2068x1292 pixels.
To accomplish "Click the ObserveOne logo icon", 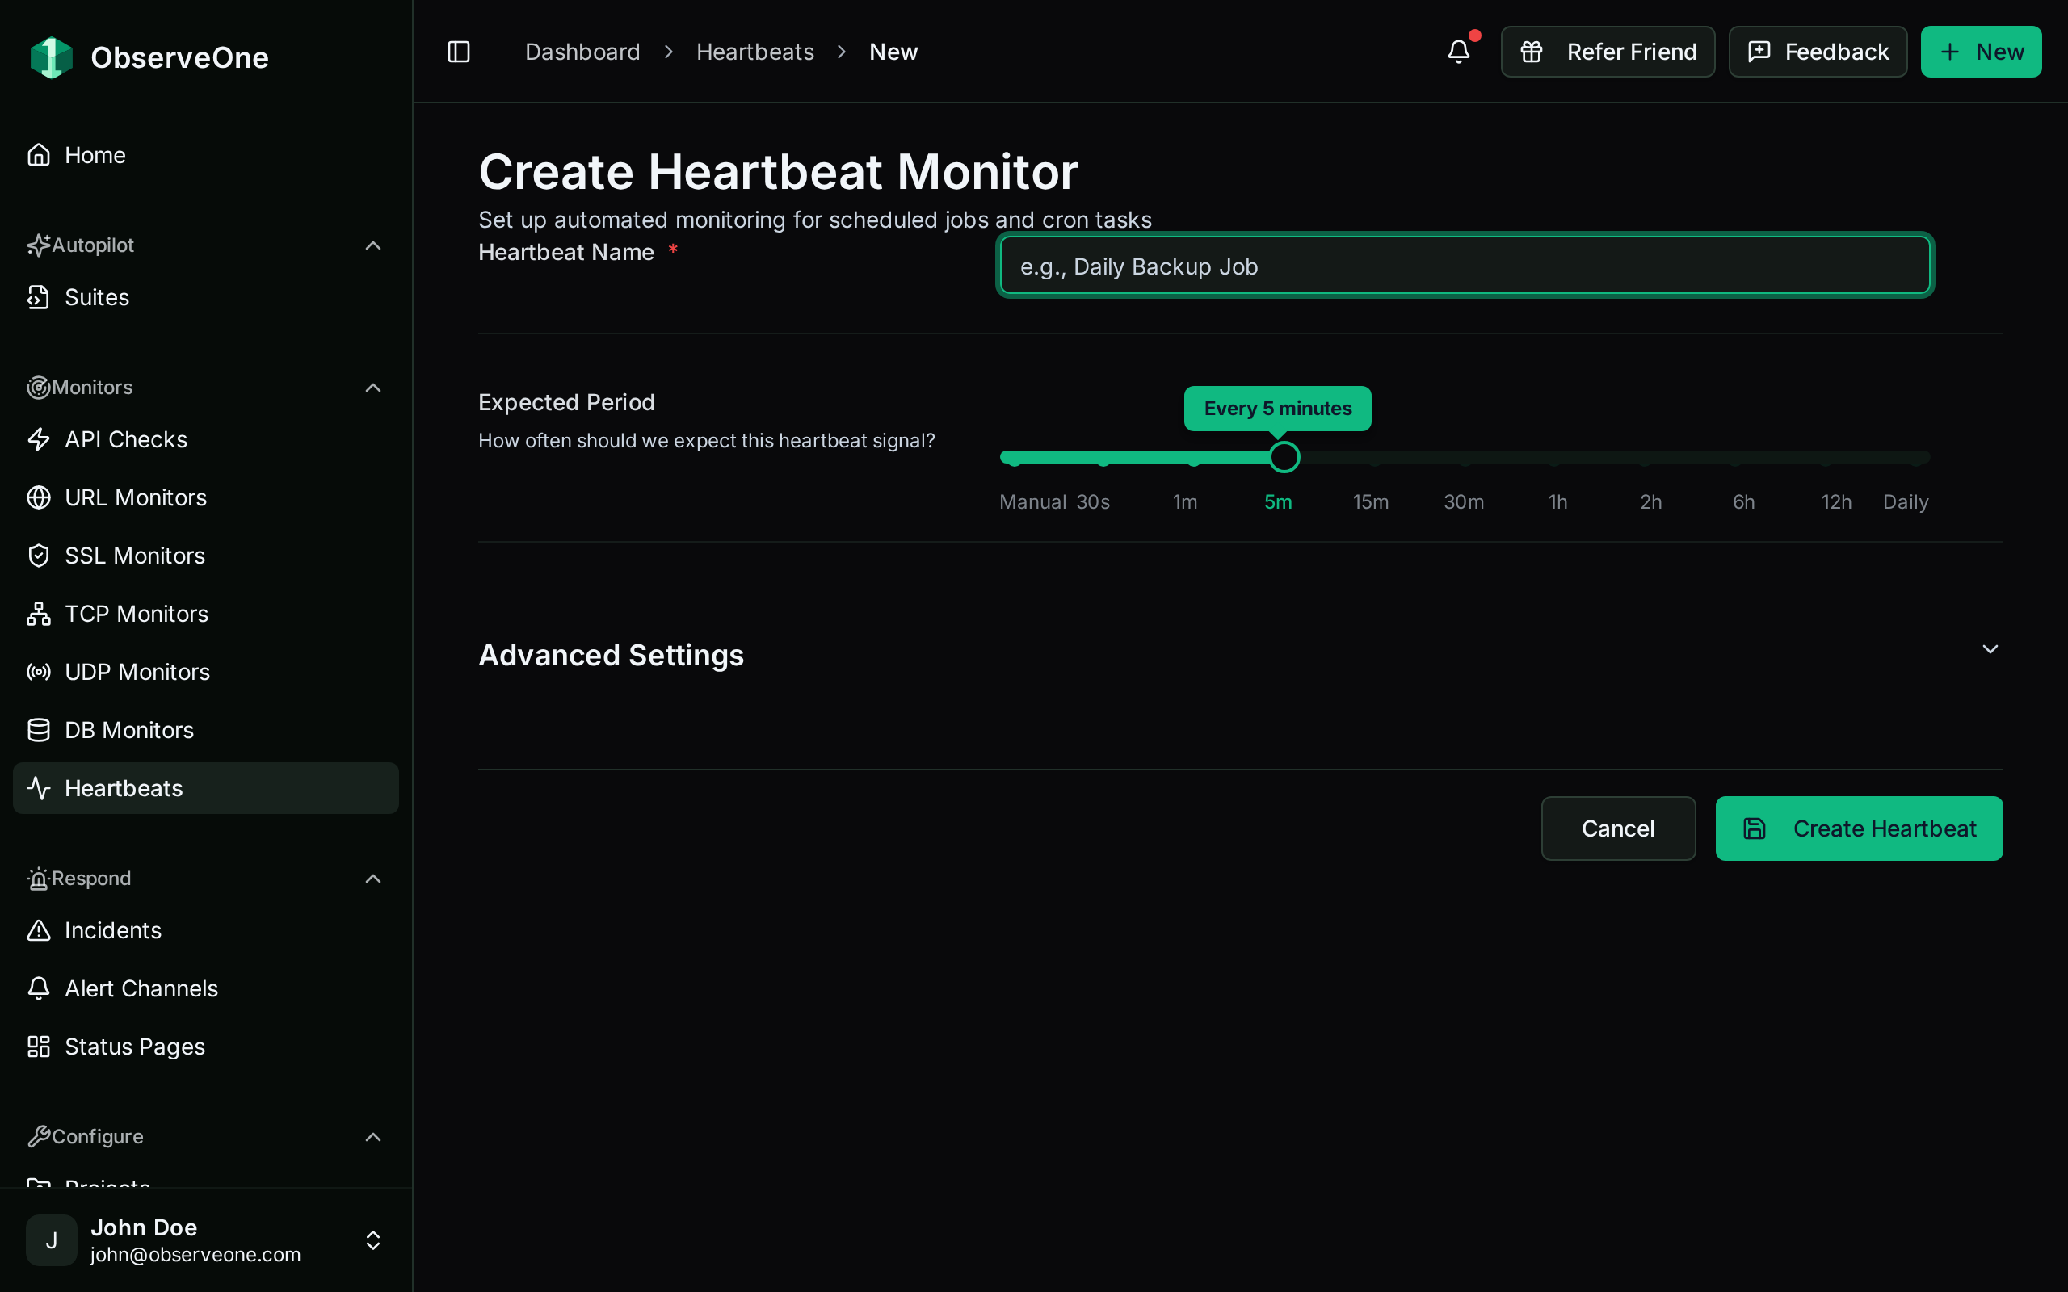I will pyautogui.click(x=51, y=57).
